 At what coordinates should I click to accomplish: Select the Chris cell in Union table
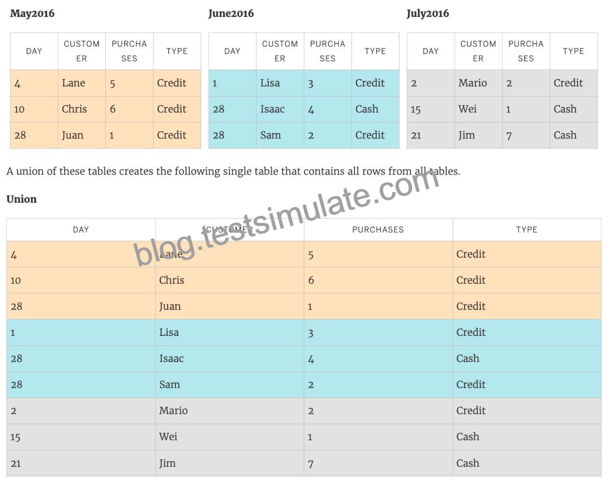[x=229, y=280]
